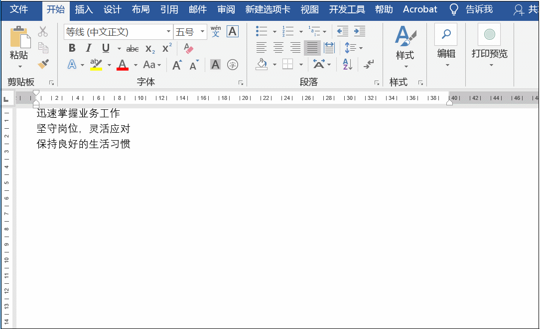Viewport: 540px width, 329px height.
Task: Click the Tell Me lightbulb icon
Action: pos(454,9)
